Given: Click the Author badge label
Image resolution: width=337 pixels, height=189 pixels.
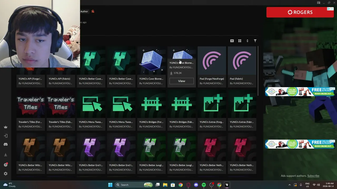Looking at the screenshot, I should point(84,11).
